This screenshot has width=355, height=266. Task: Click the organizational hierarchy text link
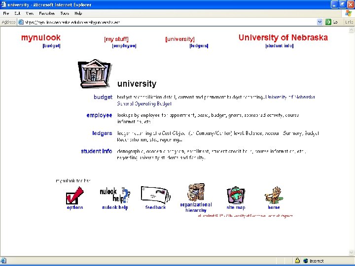tap(196, 207)
